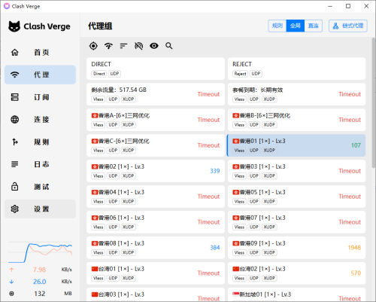This screenshot has height=302, width=376.
Task: Open the 测试 test sidebar item
Action: coord(40,187)
